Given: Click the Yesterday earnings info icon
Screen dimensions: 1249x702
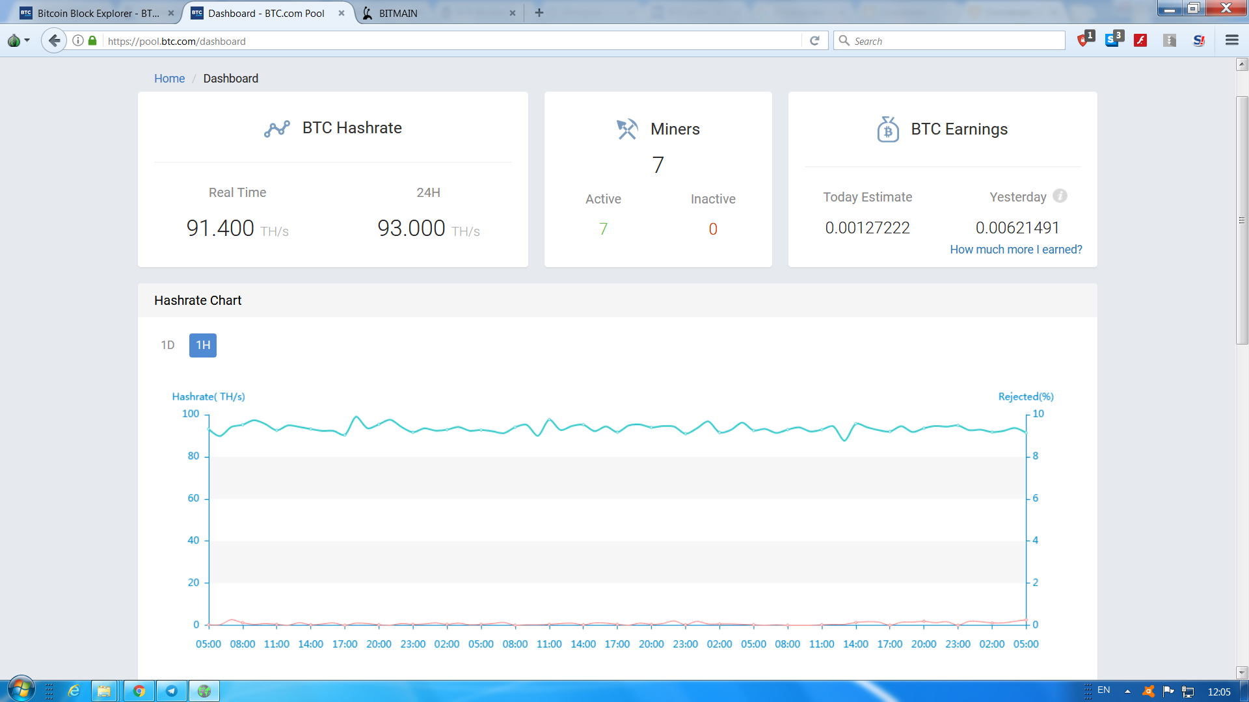Looking at the screenshot, I should [x=1060, y=196].
